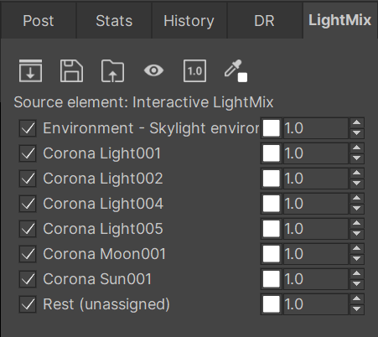Image resolution: width=378 pixels, height=337 pixels.
Task: Increase Corona Light005 intensity with up arrow
Action: [357, 224]
